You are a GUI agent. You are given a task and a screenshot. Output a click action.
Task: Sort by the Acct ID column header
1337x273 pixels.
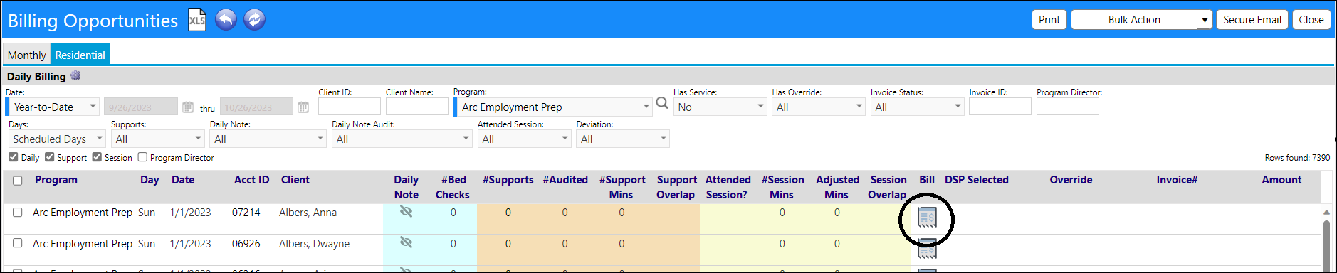click(x=252, y=180)
